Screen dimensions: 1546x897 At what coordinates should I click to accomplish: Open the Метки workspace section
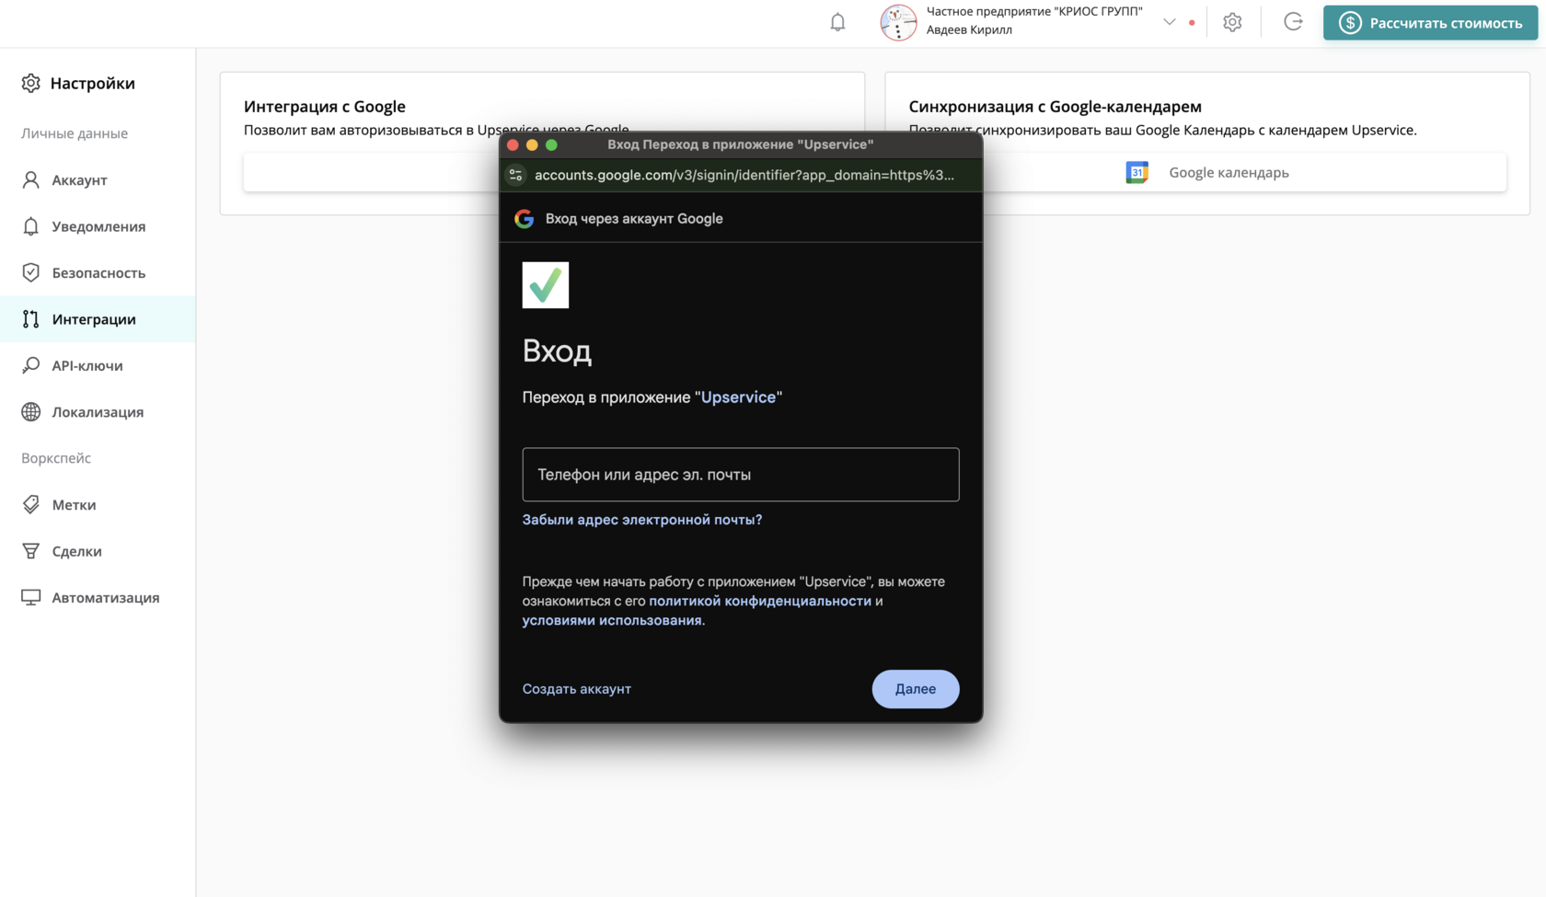98,504
